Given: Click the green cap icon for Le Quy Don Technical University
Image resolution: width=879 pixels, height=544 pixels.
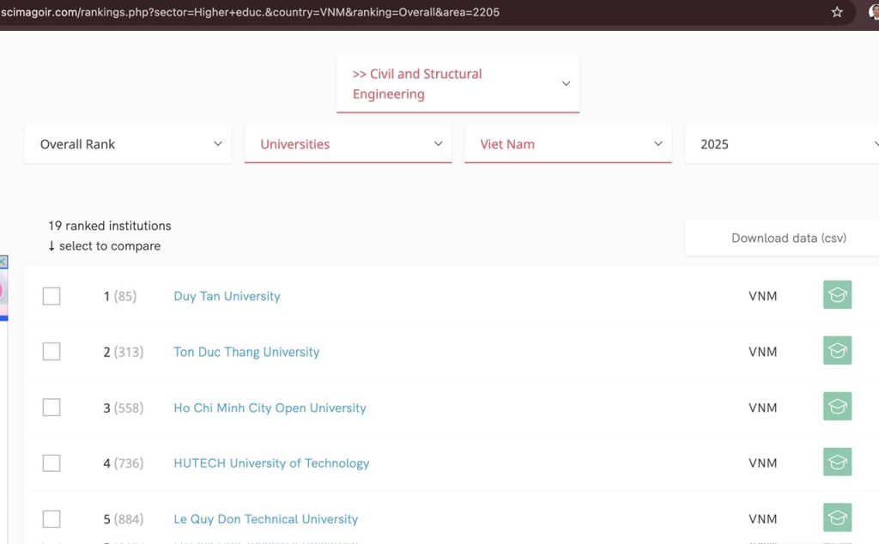Looking at the screenshot, I should [838, 517].
